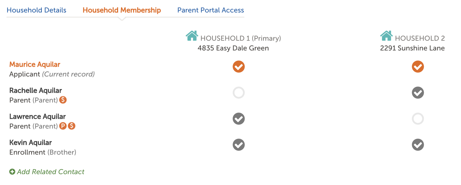Open the Parent Portal Access tab

click(211, 10)
